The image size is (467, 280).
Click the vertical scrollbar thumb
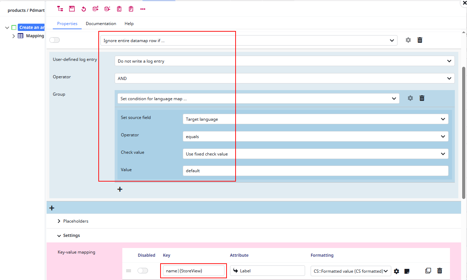[x=464, y=132]
